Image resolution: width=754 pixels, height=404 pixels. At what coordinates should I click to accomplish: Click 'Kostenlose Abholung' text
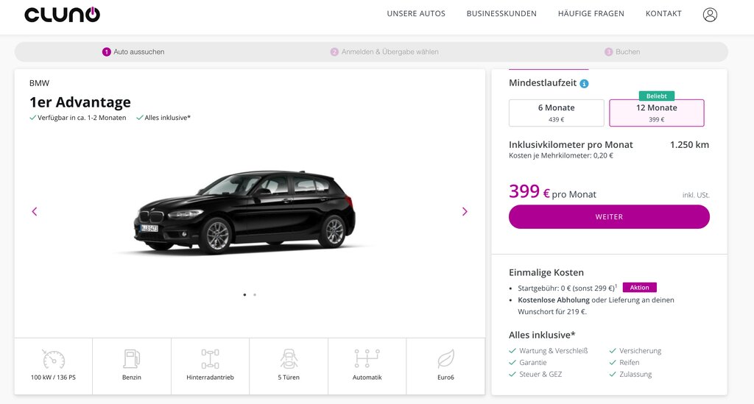554,300
